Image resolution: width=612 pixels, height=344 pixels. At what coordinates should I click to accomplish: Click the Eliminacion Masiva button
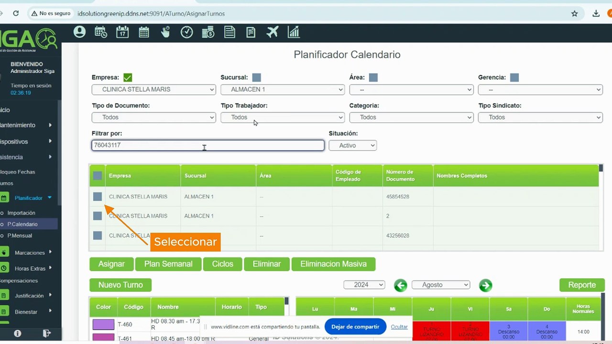[333, 264]
